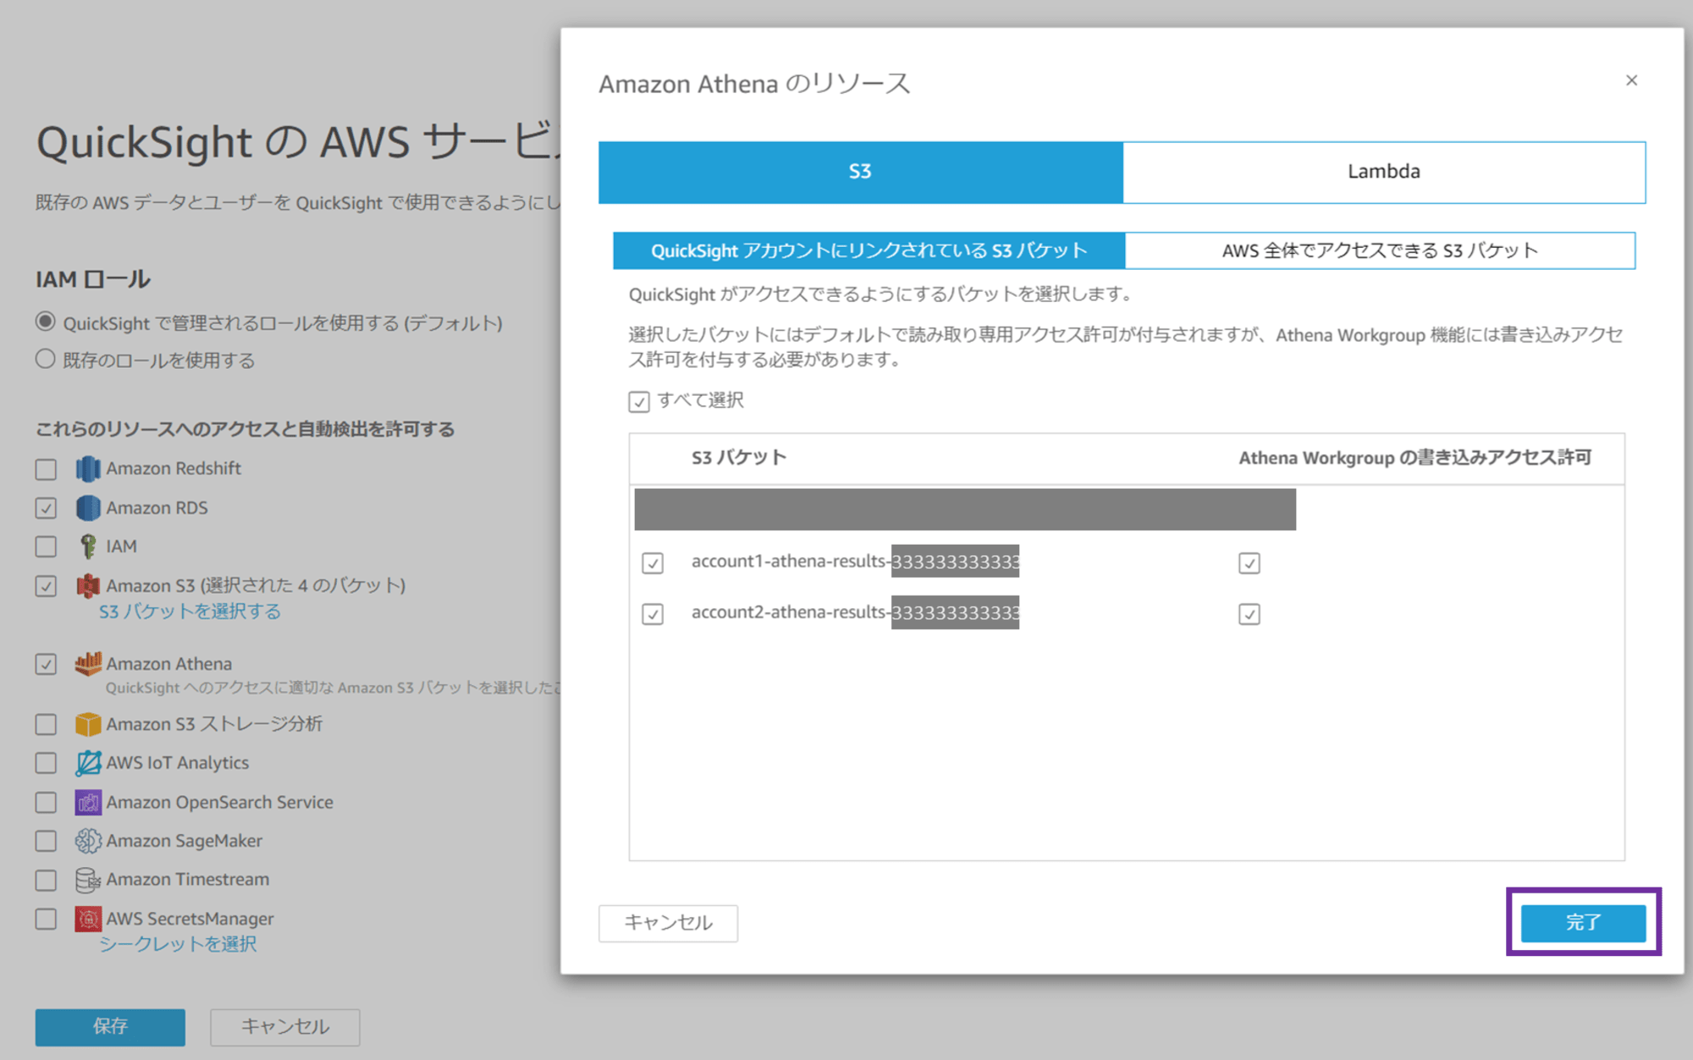Open AWS 全体でアクセスできる S3 バケット tab
This screenshot has width=1693, height=1060.
click(x=1380, y=251)
